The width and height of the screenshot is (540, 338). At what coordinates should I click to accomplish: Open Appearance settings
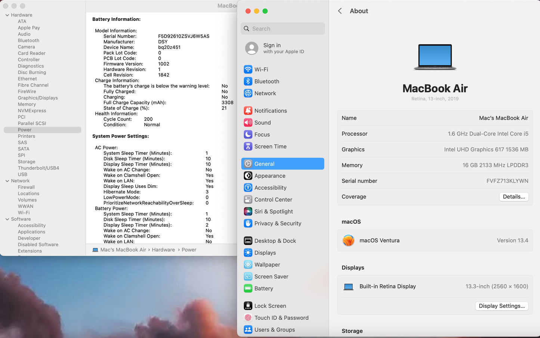pyautogui.click(x=270, y=176)
